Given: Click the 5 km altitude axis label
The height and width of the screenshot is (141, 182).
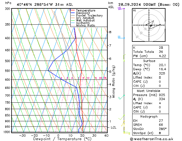Looking at the screenshot, I should (x=110, y=72).
